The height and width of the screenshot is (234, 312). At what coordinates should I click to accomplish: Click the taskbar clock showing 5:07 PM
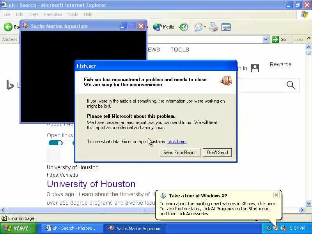pos(297,228)
